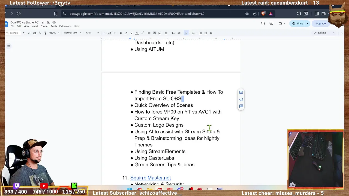Click the Brave Shields lion icon

click(x=263, y=14)
